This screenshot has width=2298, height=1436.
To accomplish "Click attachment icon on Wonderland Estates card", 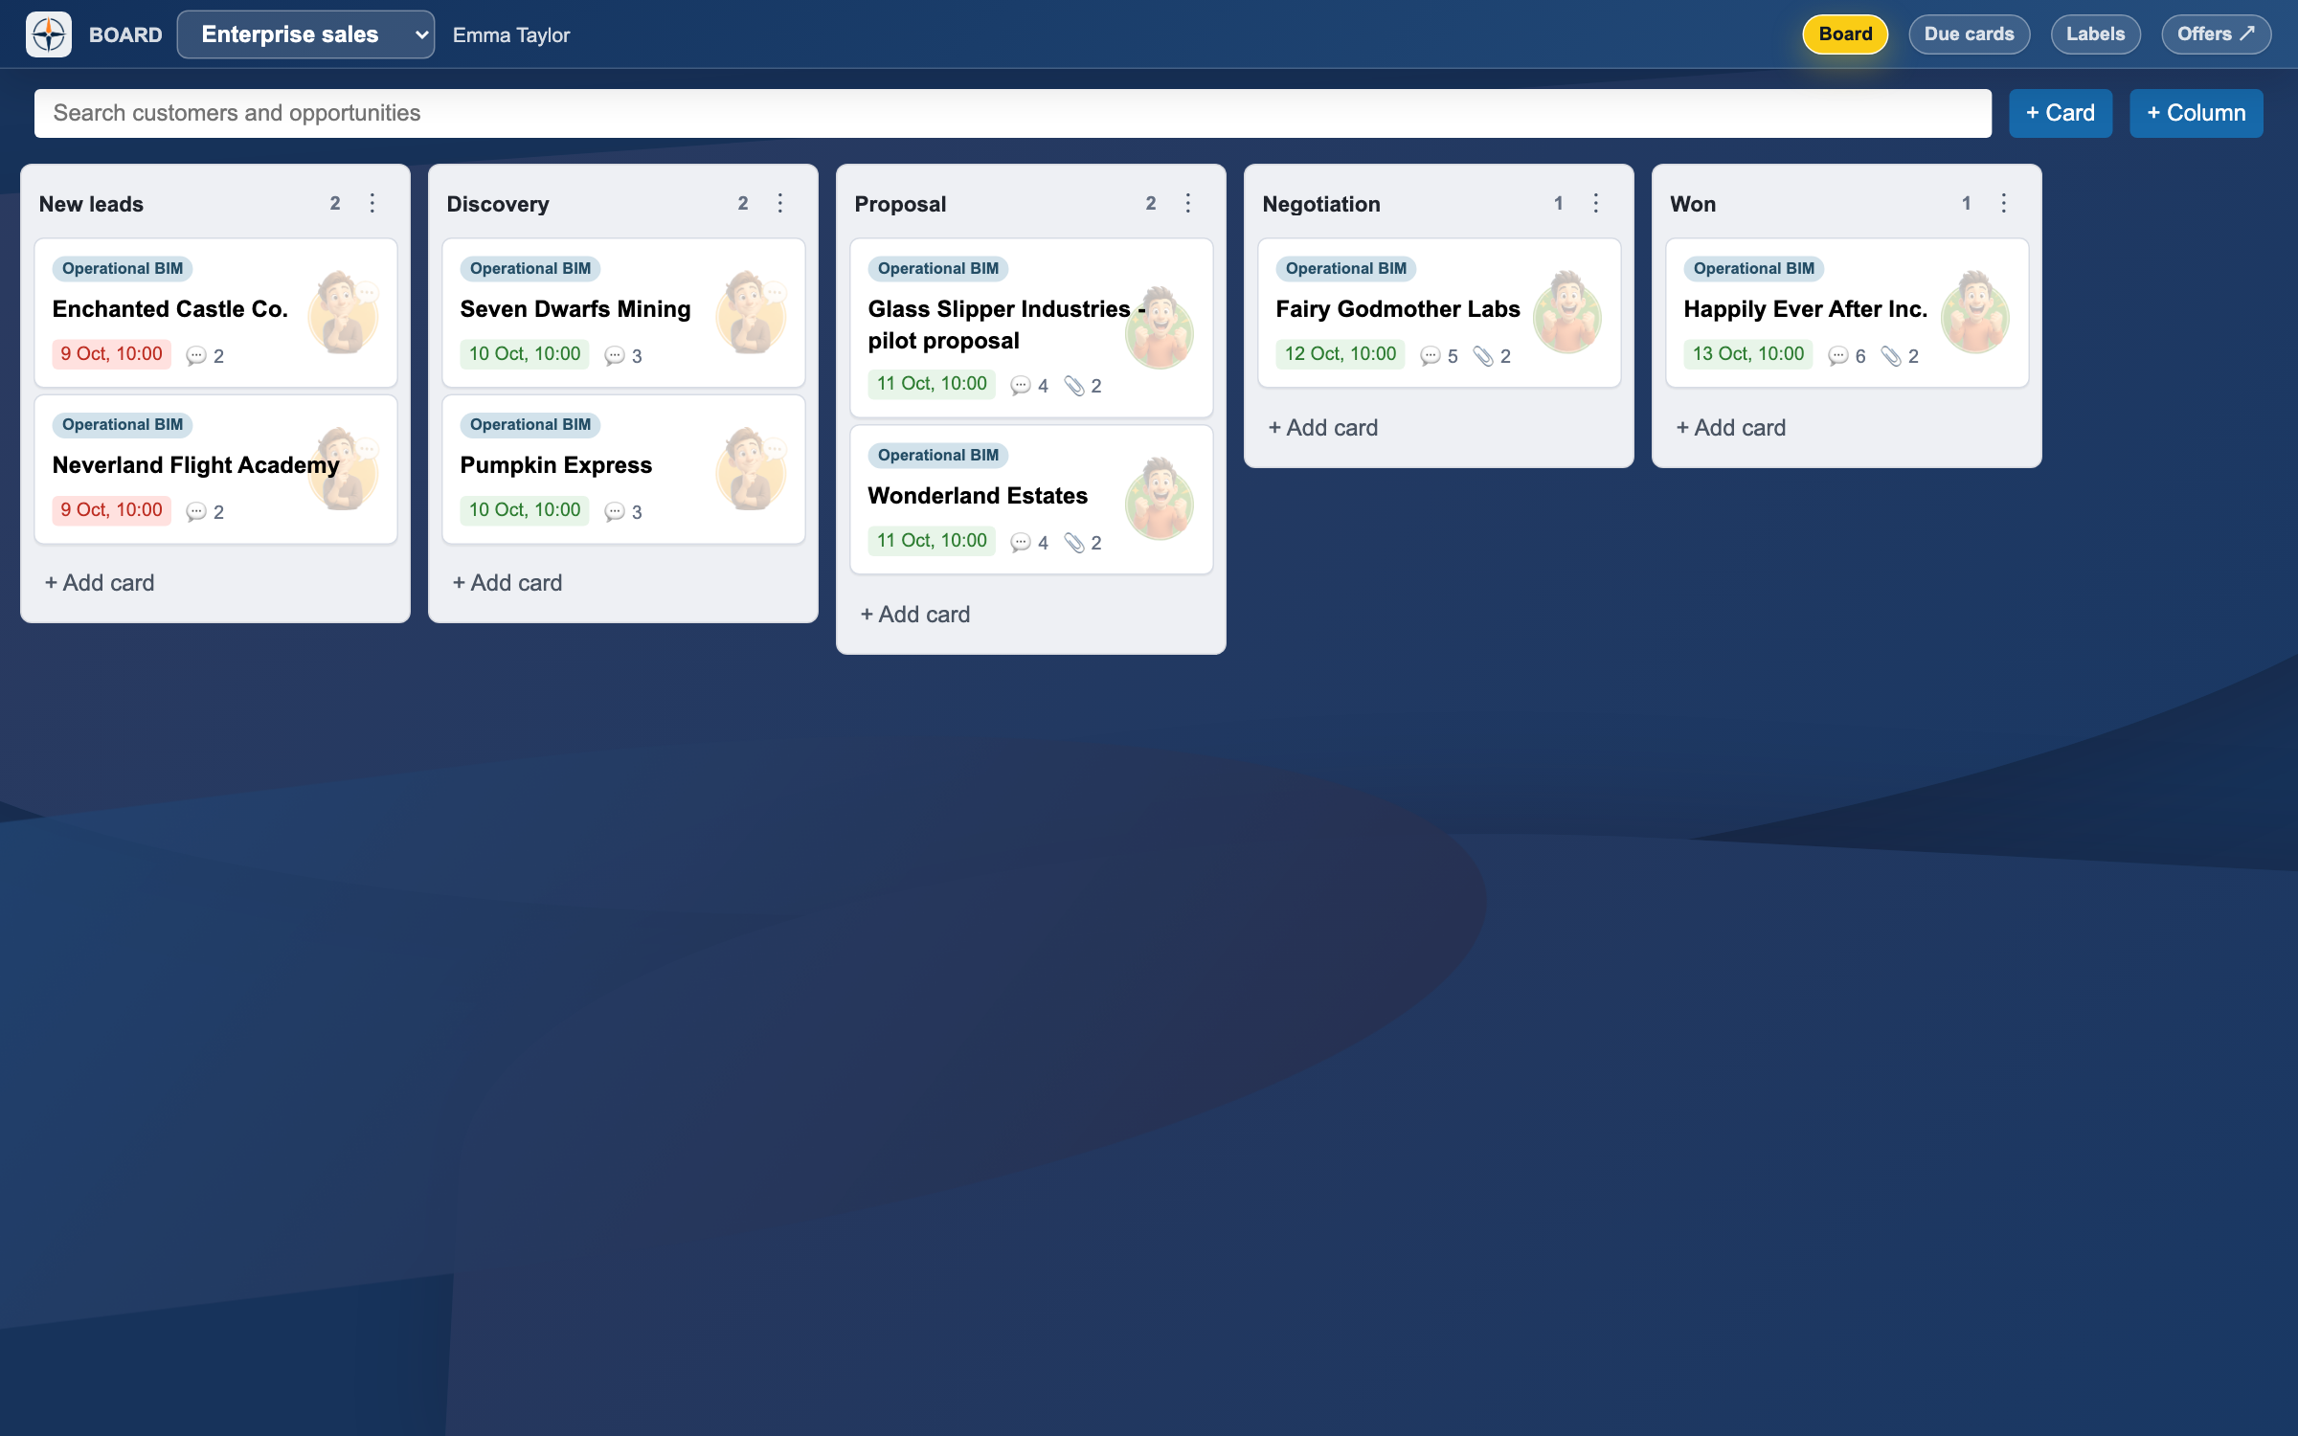I will click(x=1075, y=543).
